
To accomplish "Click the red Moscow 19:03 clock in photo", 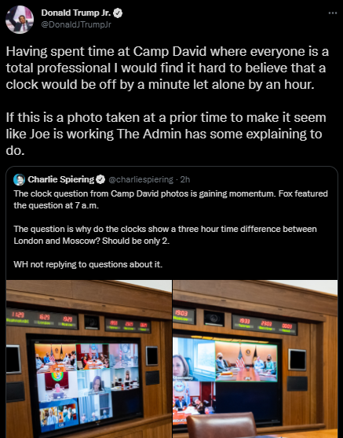I will tap(184, 316).
